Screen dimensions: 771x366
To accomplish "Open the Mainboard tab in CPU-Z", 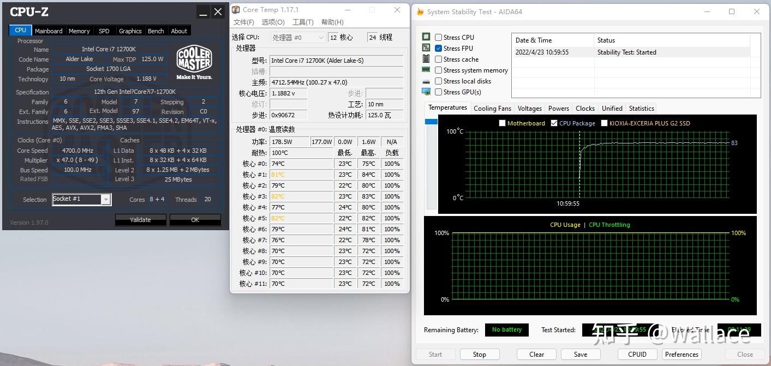I will [x=49, y=31].
